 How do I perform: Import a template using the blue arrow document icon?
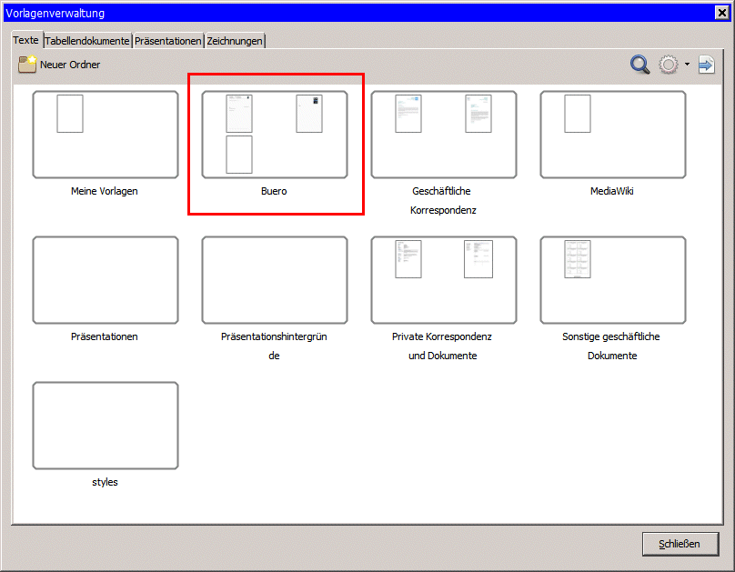pos(707,65)
